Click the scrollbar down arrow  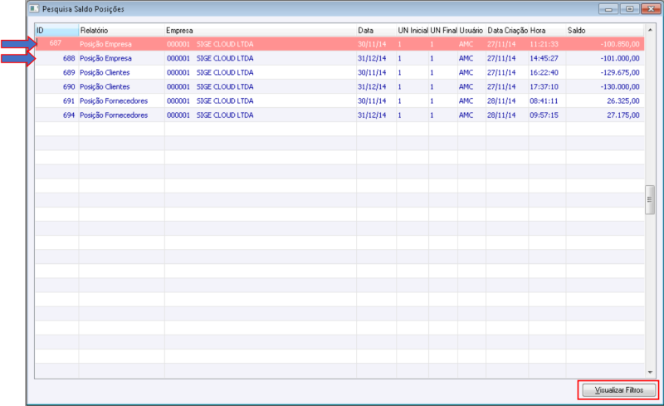click(650, 373)
